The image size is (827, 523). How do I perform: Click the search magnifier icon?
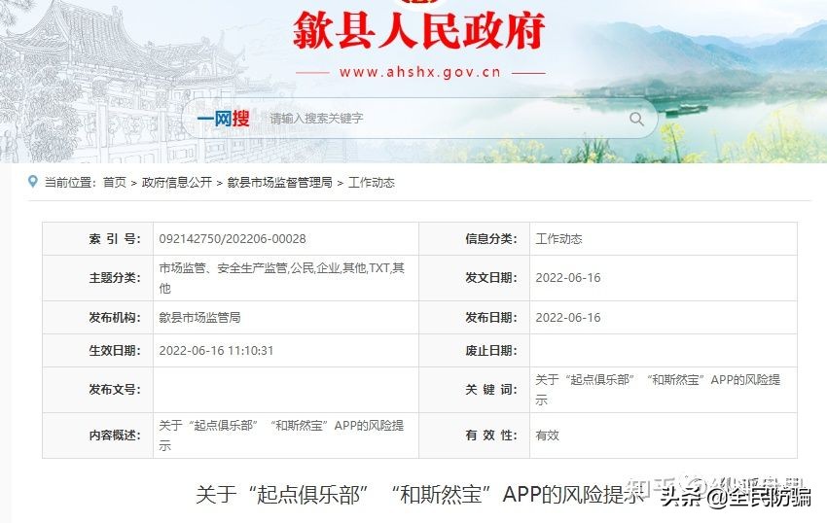[636, 120]
